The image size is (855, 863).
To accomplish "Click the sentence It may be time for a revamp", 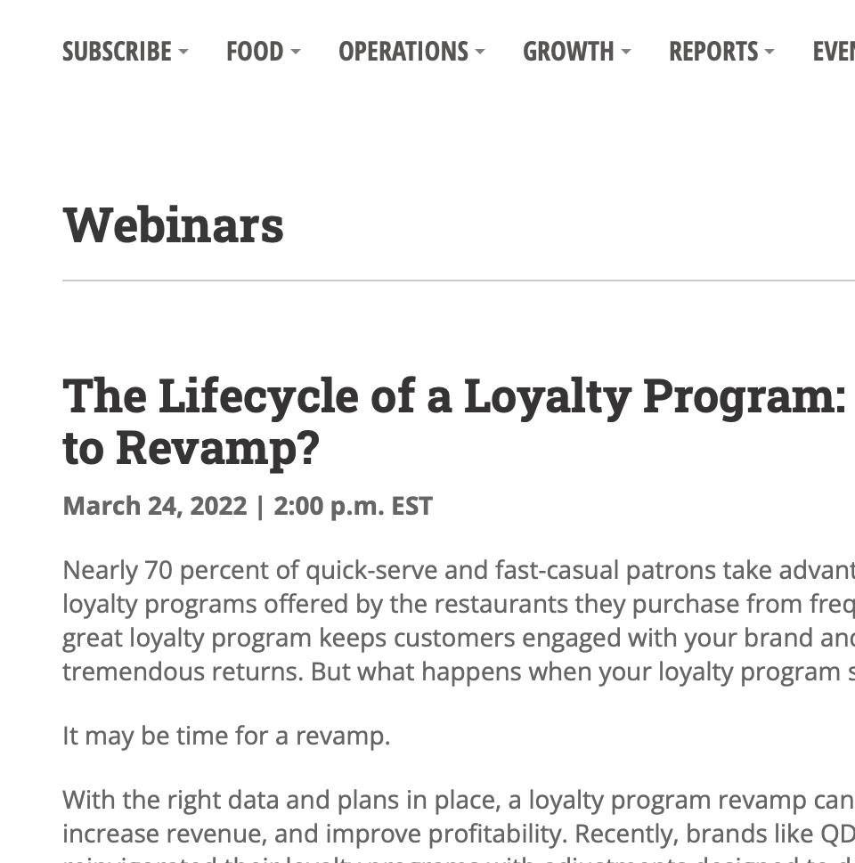I will [x=226, y=736].
